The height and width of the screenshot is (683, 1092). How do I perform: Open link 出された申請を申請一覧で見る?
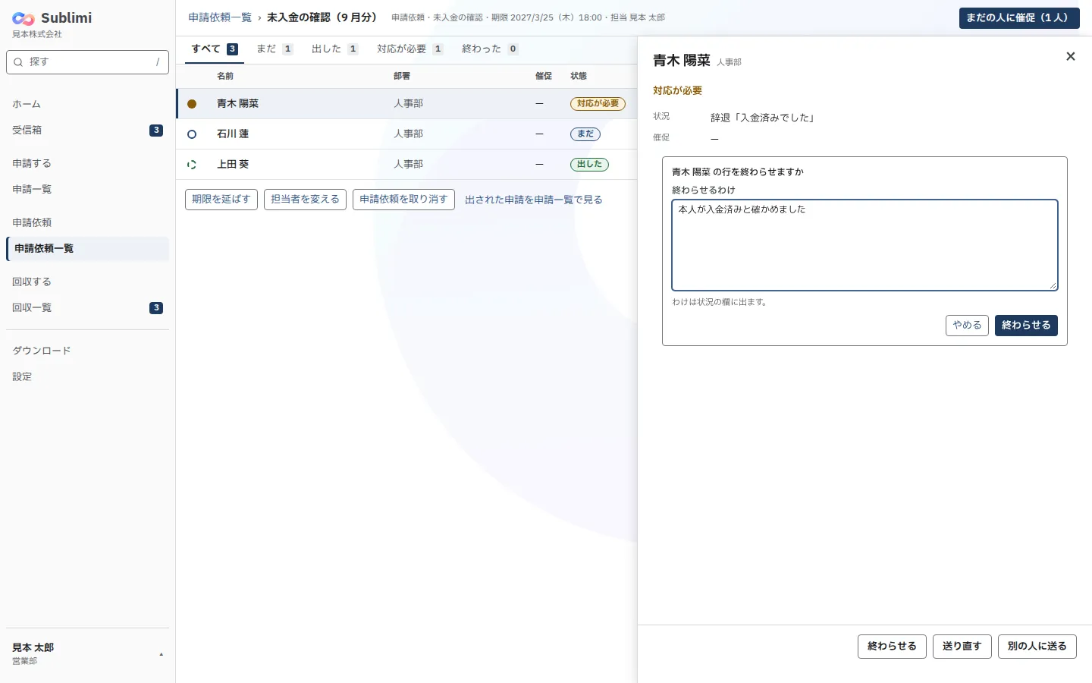pos(534,200)
